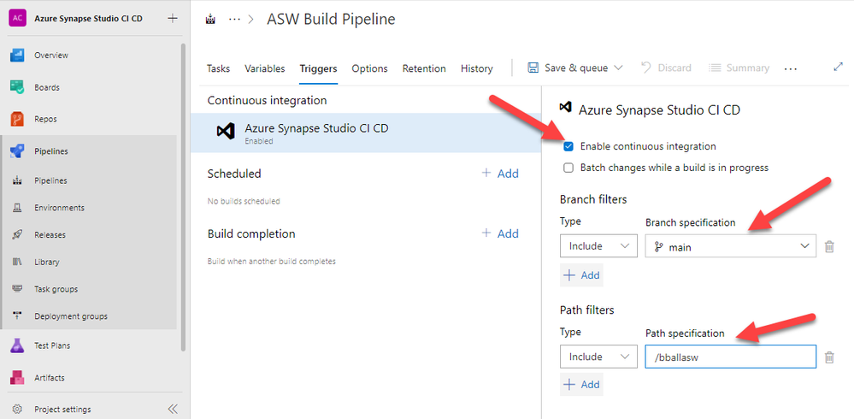Delete the /bballasw path filter
854x419 pixels.
(828, 357)
